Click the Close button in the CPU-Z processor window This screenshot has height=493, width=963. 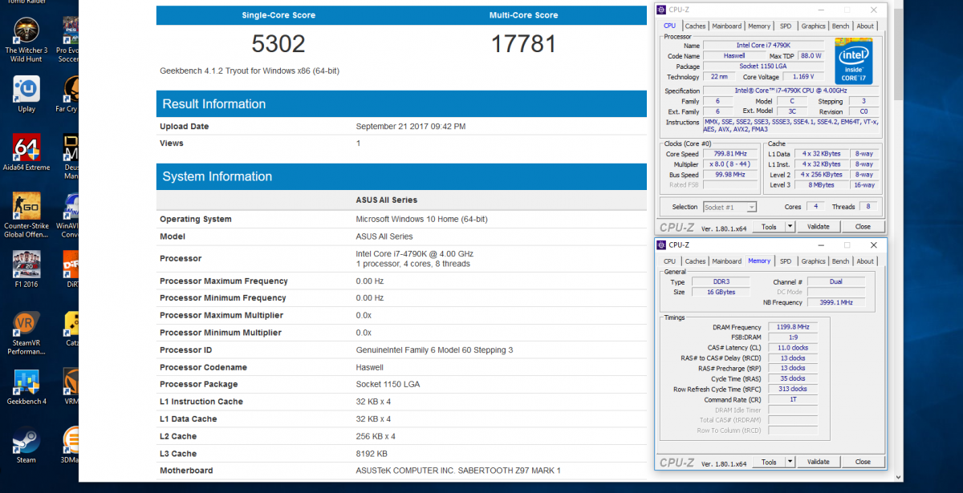pos(863,227)
